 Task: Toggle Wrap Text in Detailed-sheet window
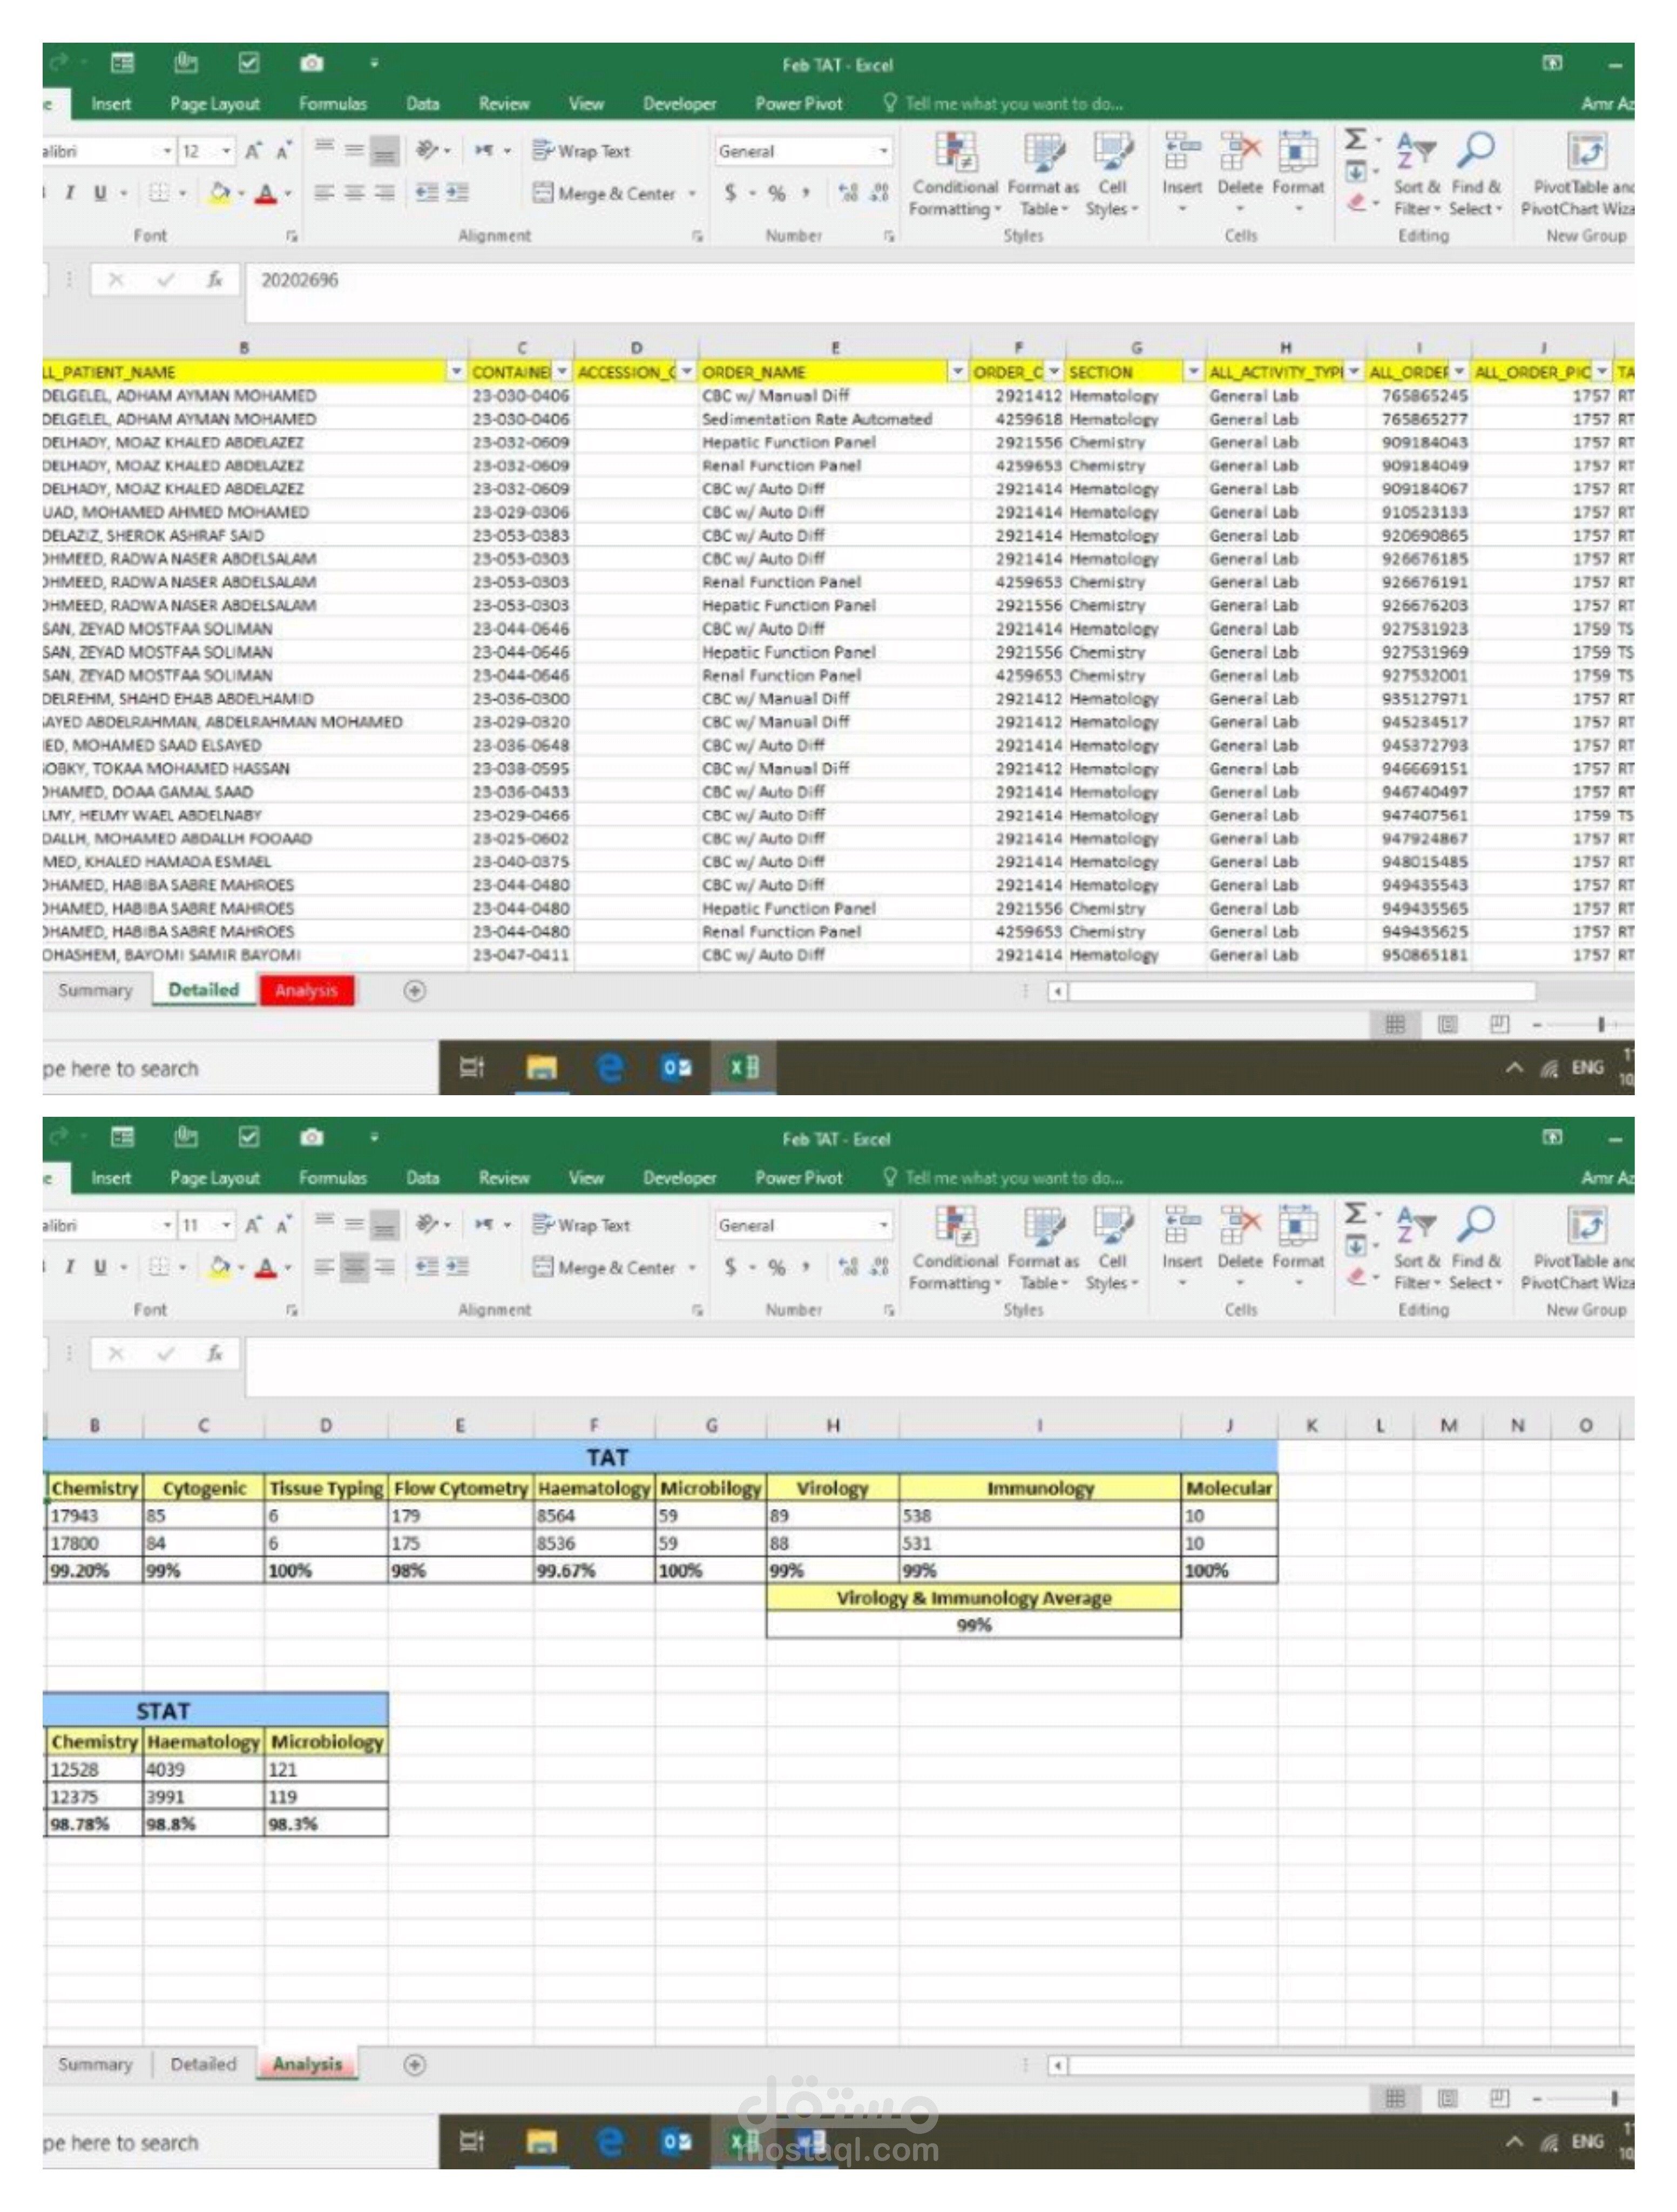tap(581, 151)
